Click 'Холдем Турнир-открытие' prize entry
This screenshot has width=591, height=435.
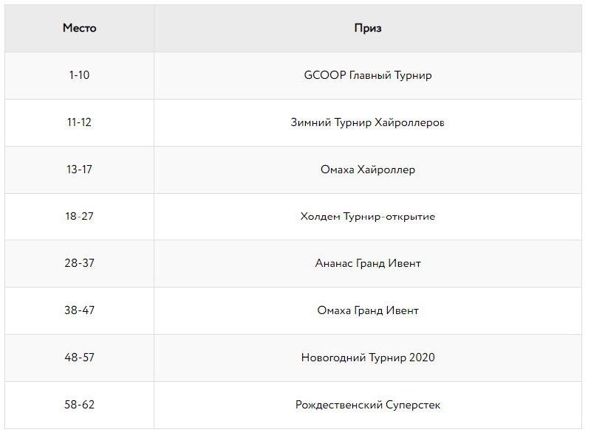tap(367, 217)
